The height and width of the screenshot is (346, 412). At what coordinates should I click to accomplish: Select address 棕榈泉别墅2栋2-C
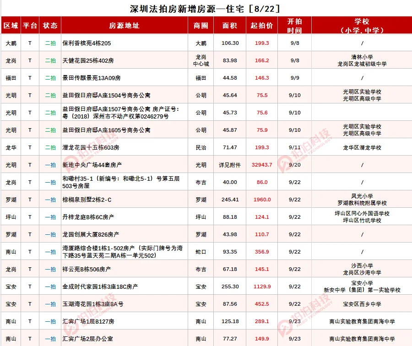tap(87, 200)
